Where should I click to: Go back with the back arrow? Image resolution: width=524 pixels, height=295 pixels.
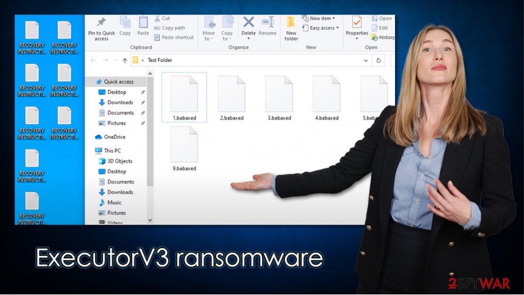point(93,60)
